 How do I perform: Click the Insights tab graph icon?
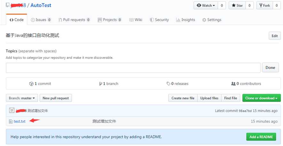point(178,20)
